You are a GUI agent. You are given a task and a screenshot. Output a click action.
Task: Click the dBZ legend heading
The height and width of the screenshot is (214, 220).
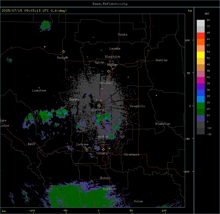207,14
